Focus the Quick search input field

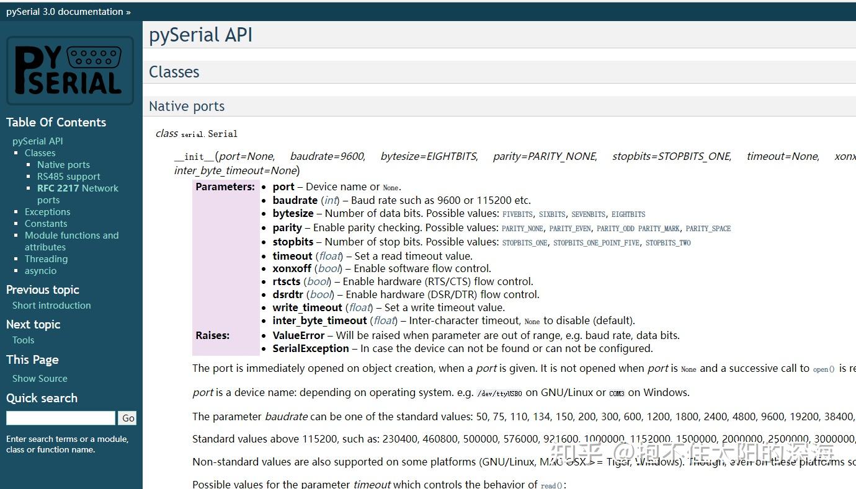pyautogui.click(x=61, y=418)
